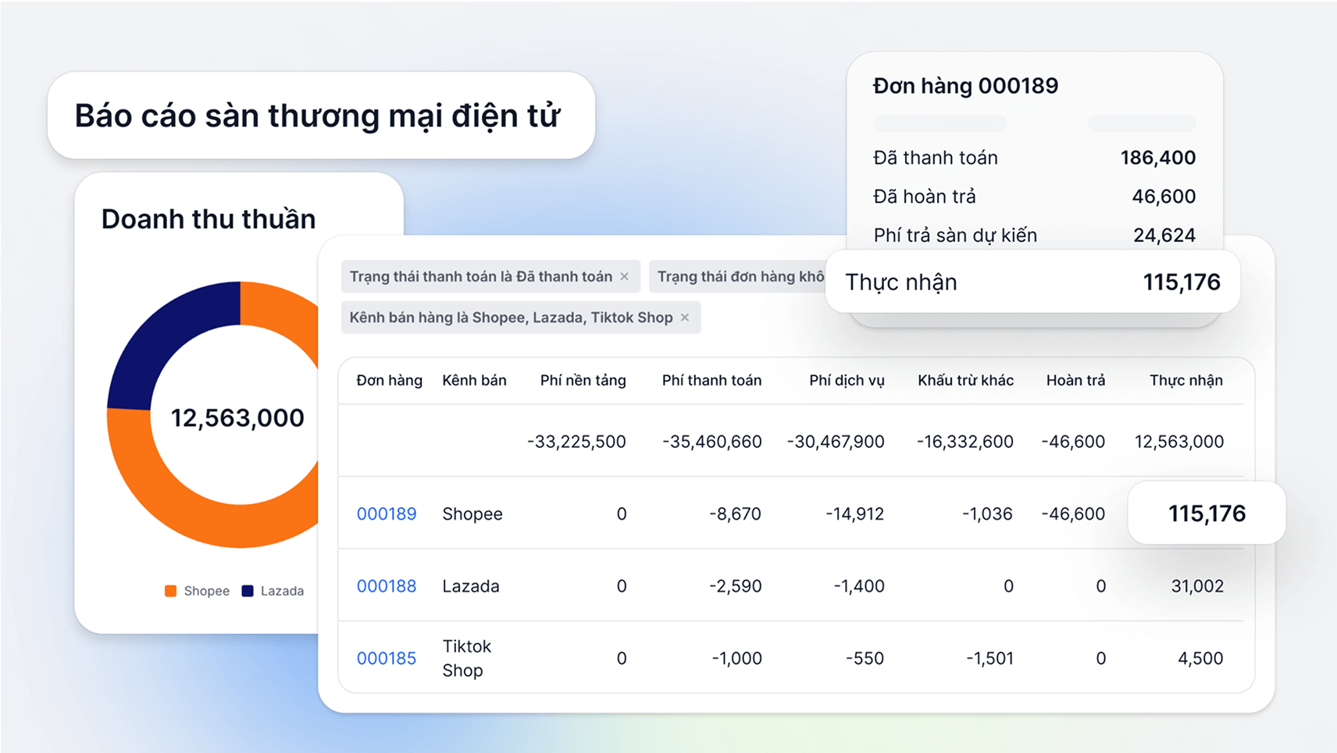
Task: Click the Đã thanh toán 186,400 amount
Action: [1157, 158]
